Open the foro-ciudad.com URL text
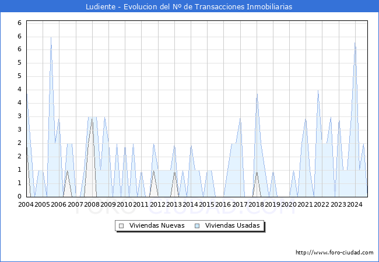 [335, 252]
